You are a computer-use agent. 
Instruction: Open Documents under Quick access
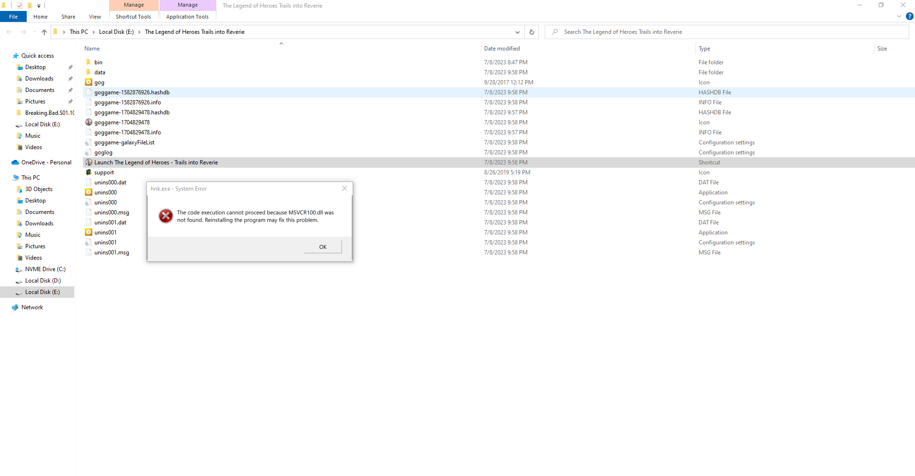(x=40, y=90)
